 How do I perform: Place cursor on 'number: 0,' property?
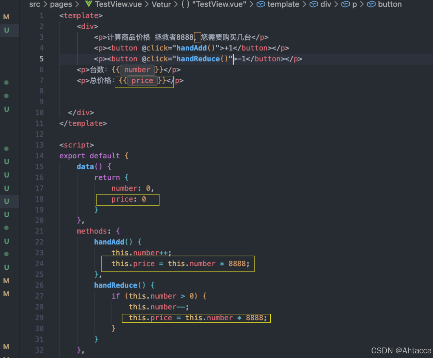133,188
